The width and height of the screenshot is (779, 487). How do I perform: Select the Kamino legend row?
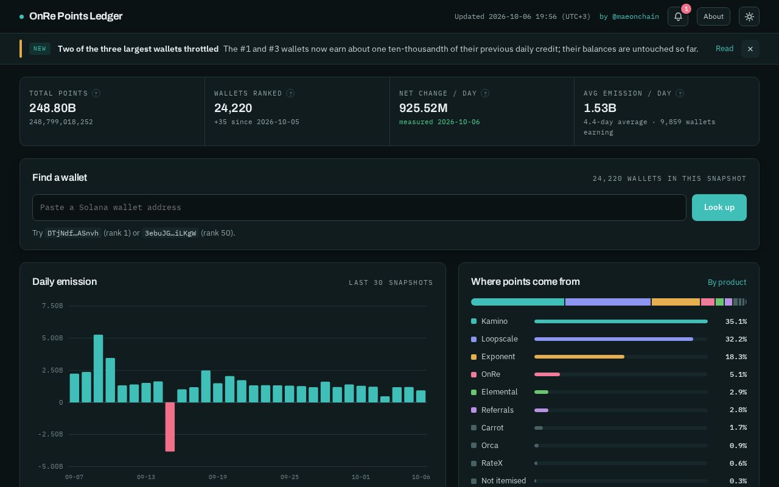coord(609,321)
